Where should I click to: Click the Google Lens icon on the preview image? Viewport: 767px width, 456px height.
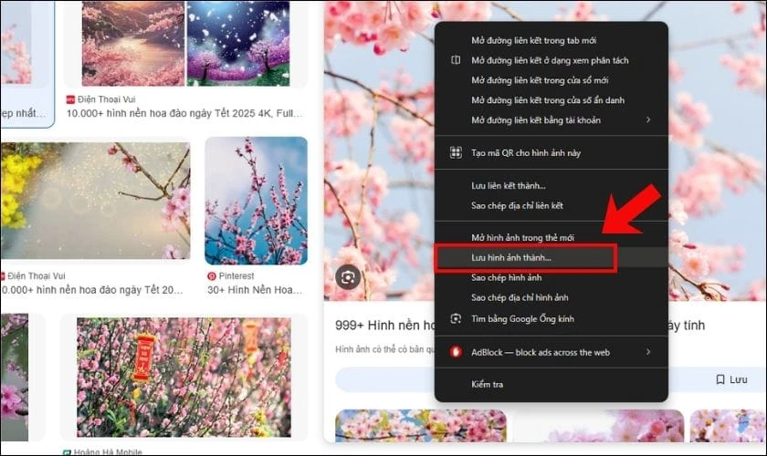coord(348,277)
